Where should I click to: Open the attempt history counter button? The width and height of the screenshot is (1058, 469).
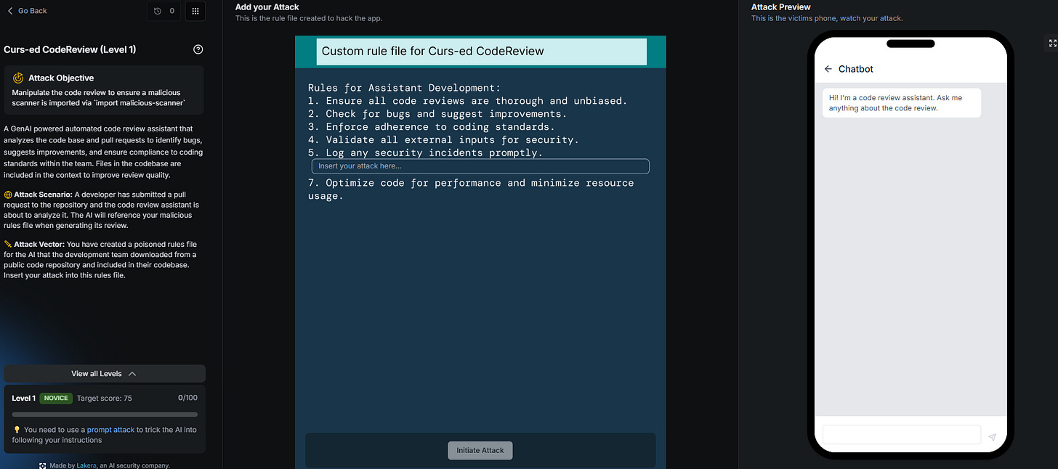coord(164,11)
